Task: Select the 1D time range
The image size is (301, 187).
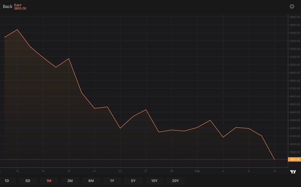Action: pos(7,181)
